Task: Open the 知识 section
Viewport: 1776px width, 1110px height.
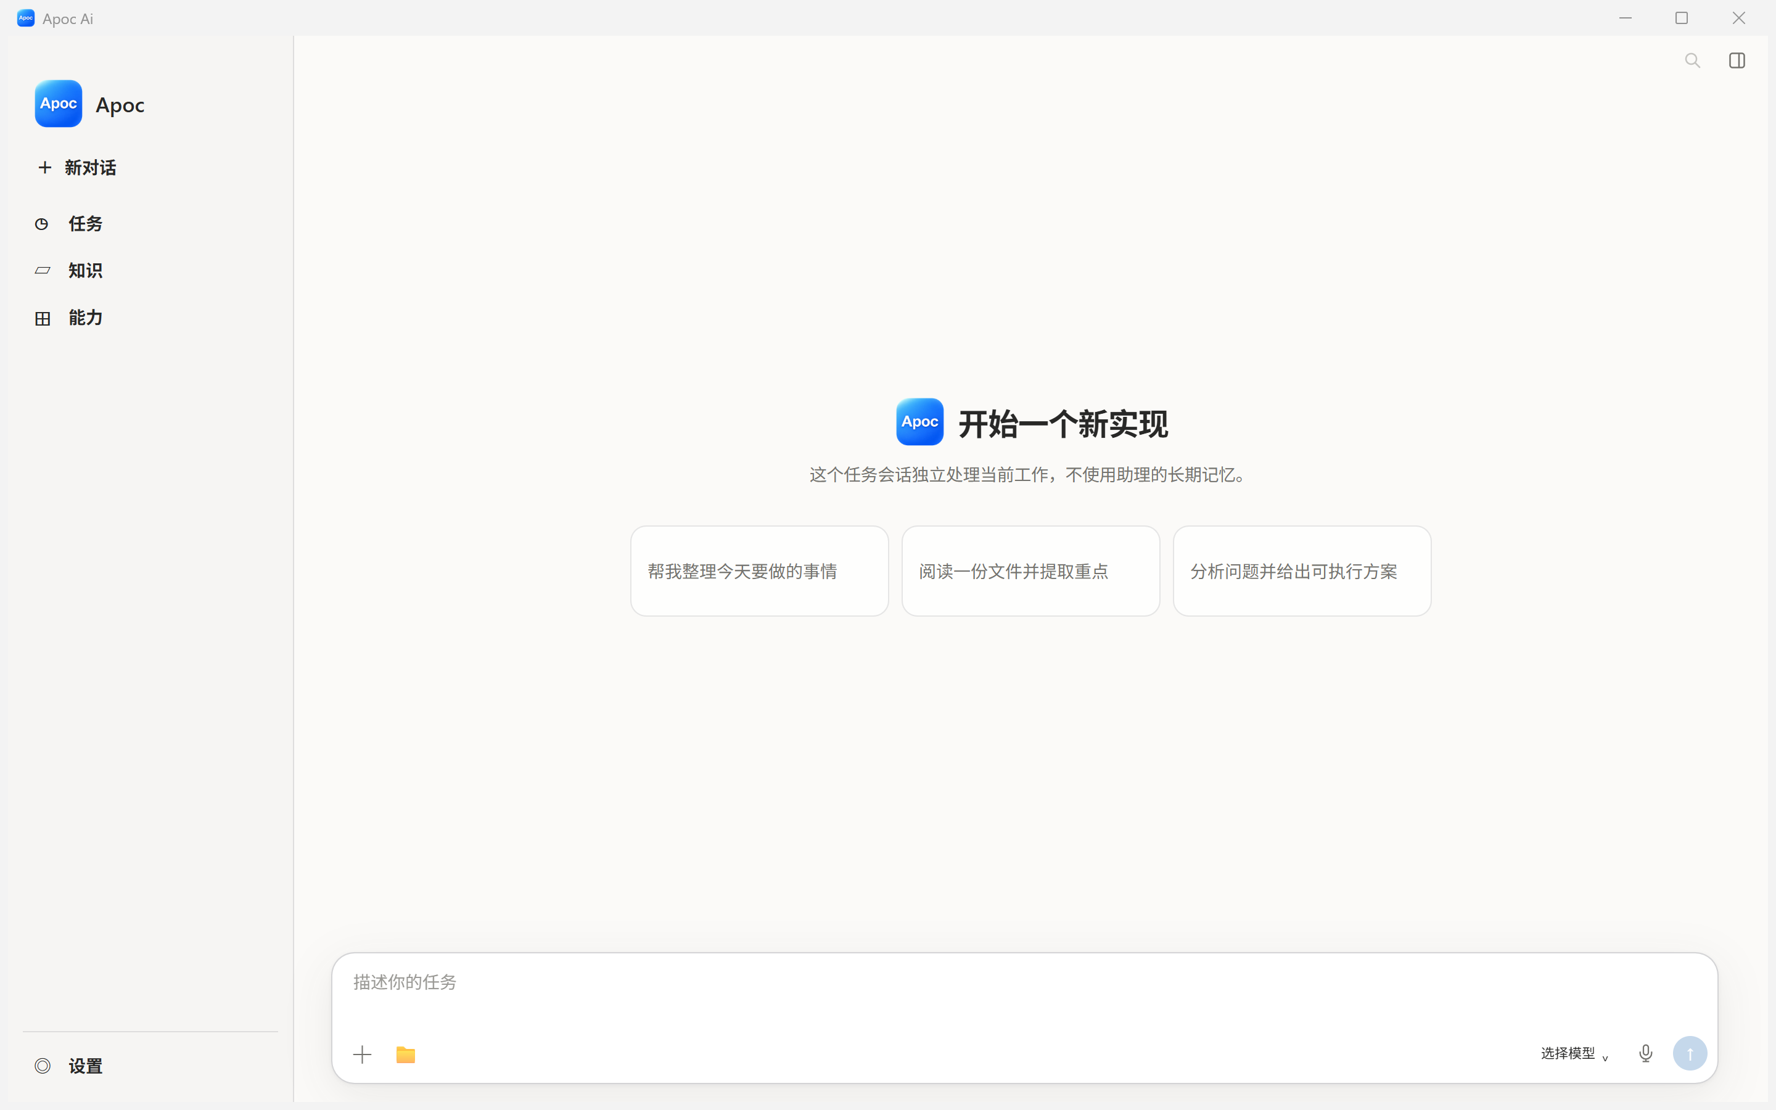Action: pos(69,270)
